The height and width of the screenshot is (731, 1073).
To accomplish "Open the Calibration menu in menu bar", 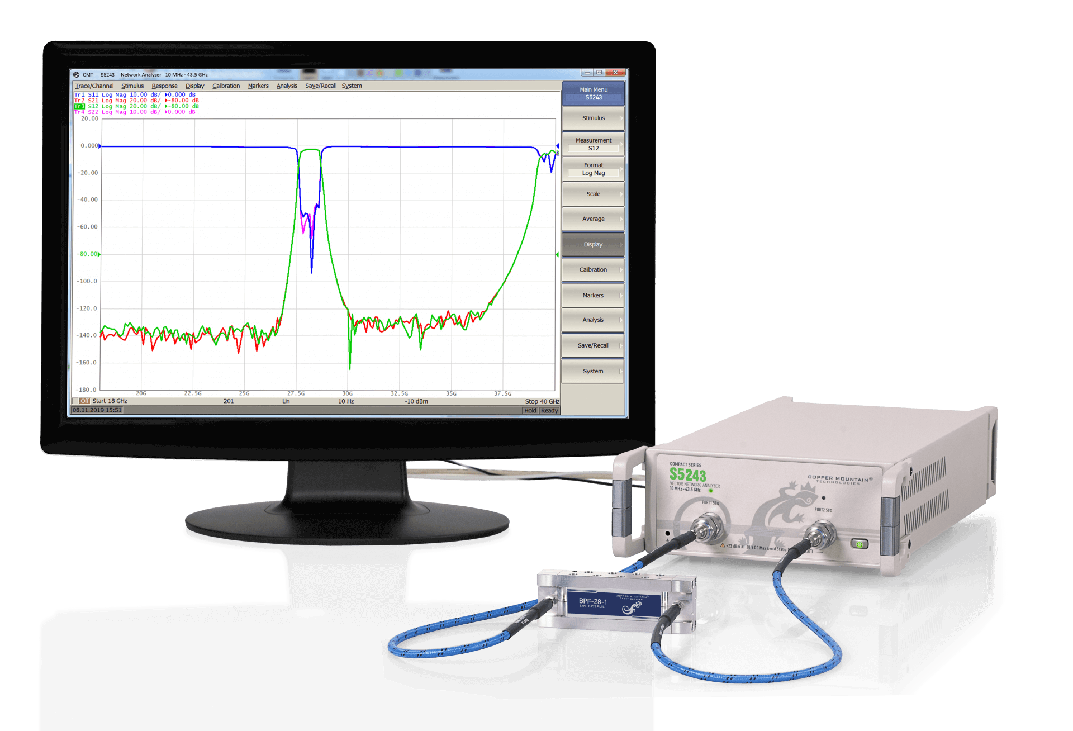I will tap(226, 86).
